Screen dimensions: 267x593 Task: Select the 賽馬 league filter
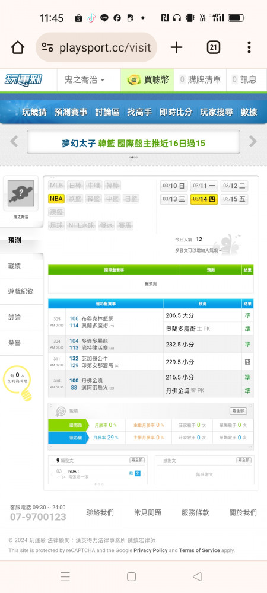point(125,225)
